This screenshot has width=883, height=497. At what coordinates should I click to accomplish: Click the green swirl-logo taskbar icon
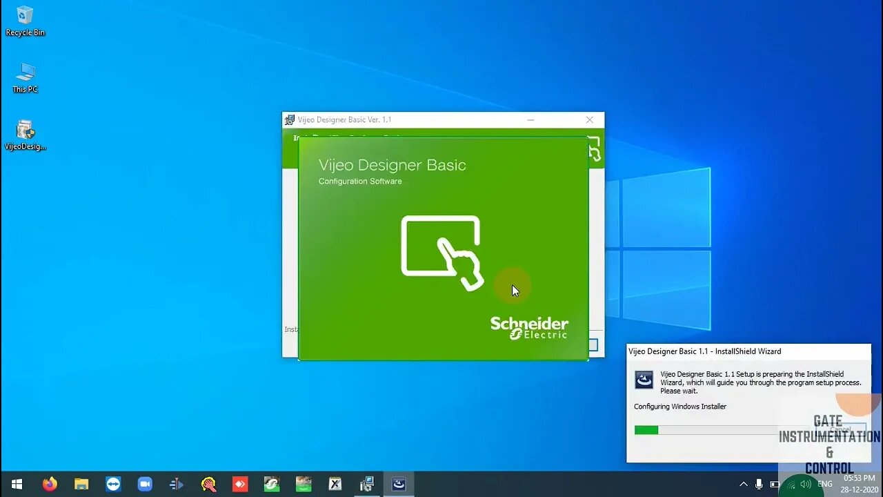pos(272,484)
